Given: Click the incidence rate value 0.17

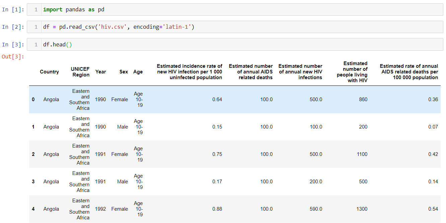Looking at the screenshot, I should pyautogui.click(x=217, y=182).
